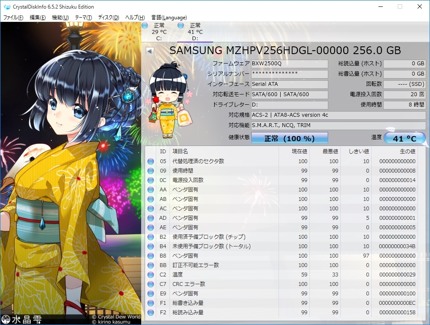The image size is (430, 325).
Task: Select the 代替処理済のセクタ数 row name
Action: [198, 161]
